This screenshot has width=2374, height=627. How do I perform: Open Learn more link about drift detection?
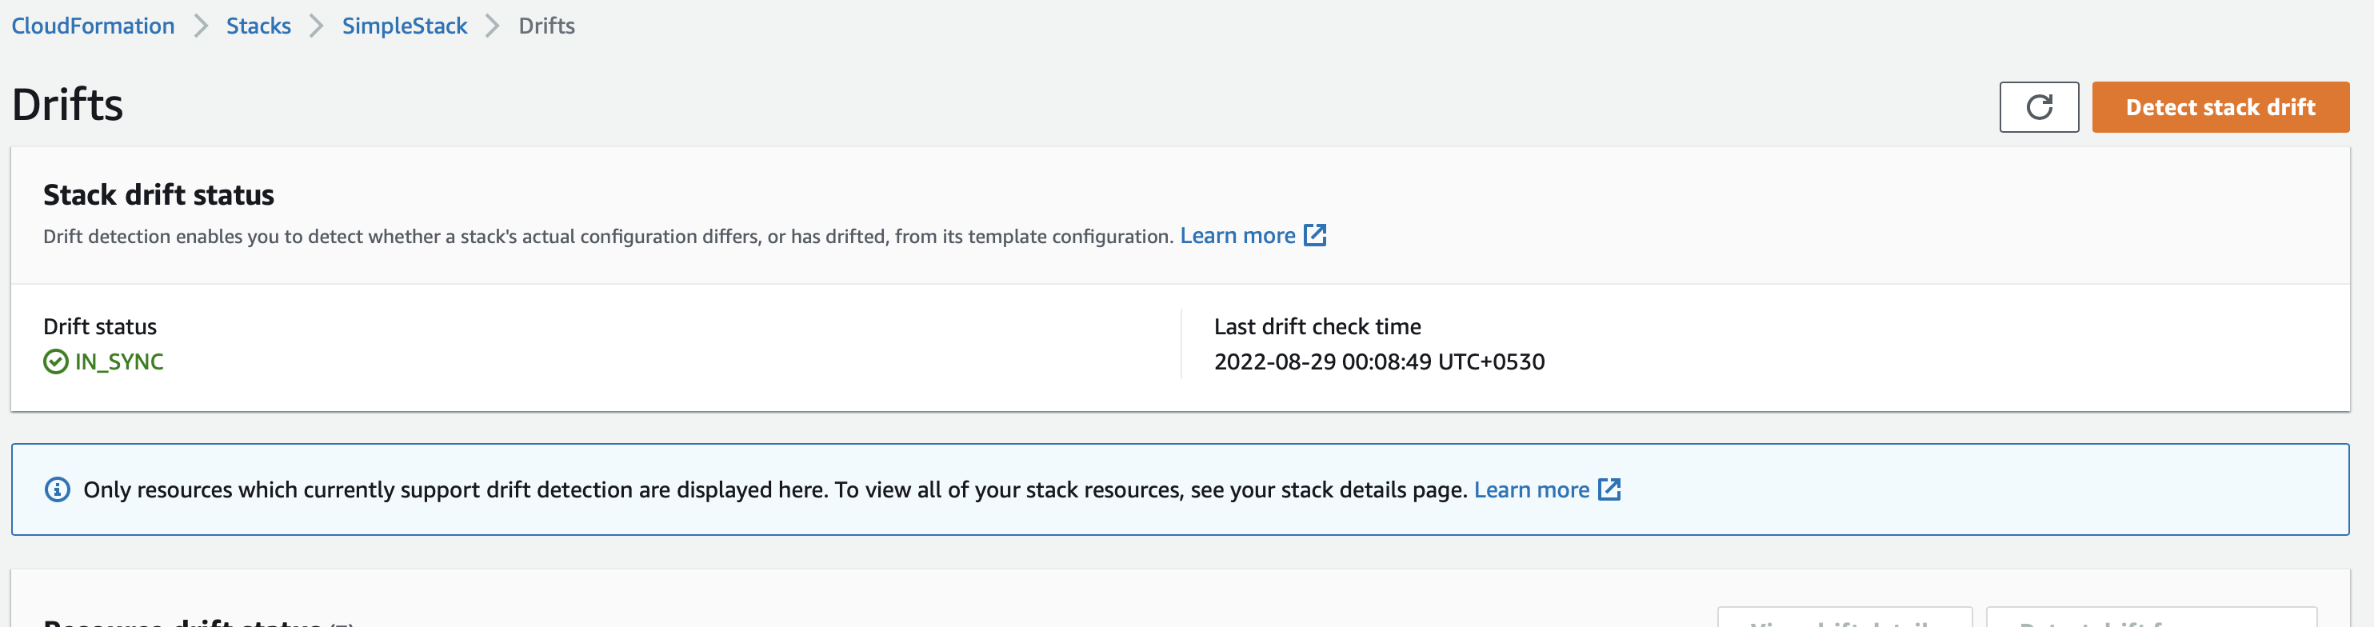[x=1237, y=236]
